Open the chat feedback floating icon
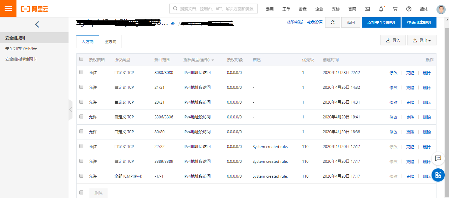The image size is (449, 198). tap(438, 158)
